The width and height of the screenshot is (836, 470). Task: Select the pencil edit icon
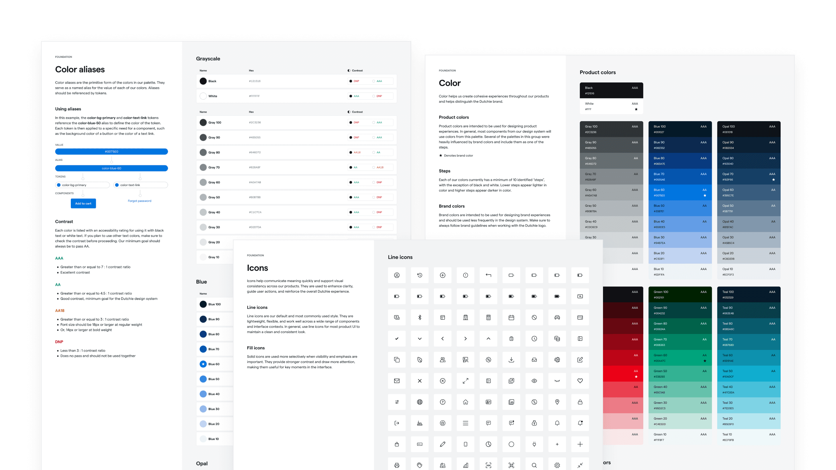(443, 444)
